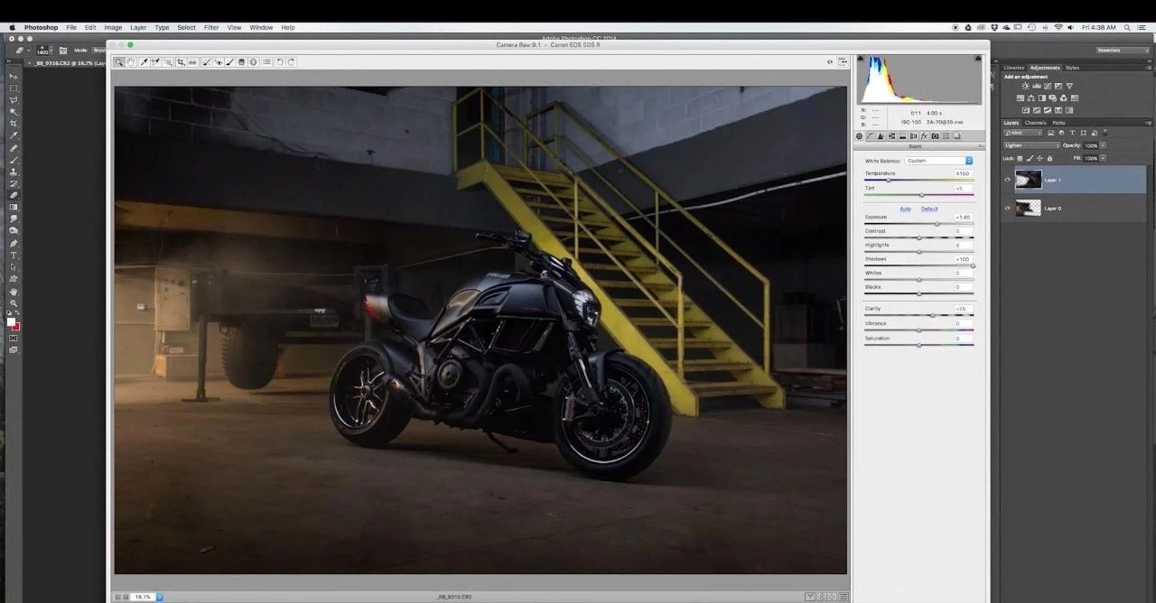Select the Type tool in Photoshop toolbar
This screenshot has height=603, width=1156.
tap(14, 255)
